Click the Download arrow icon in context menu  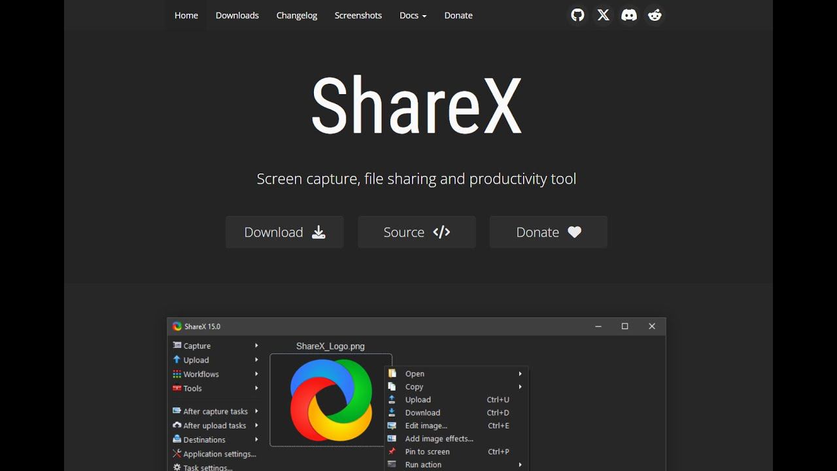coord(392,413)
